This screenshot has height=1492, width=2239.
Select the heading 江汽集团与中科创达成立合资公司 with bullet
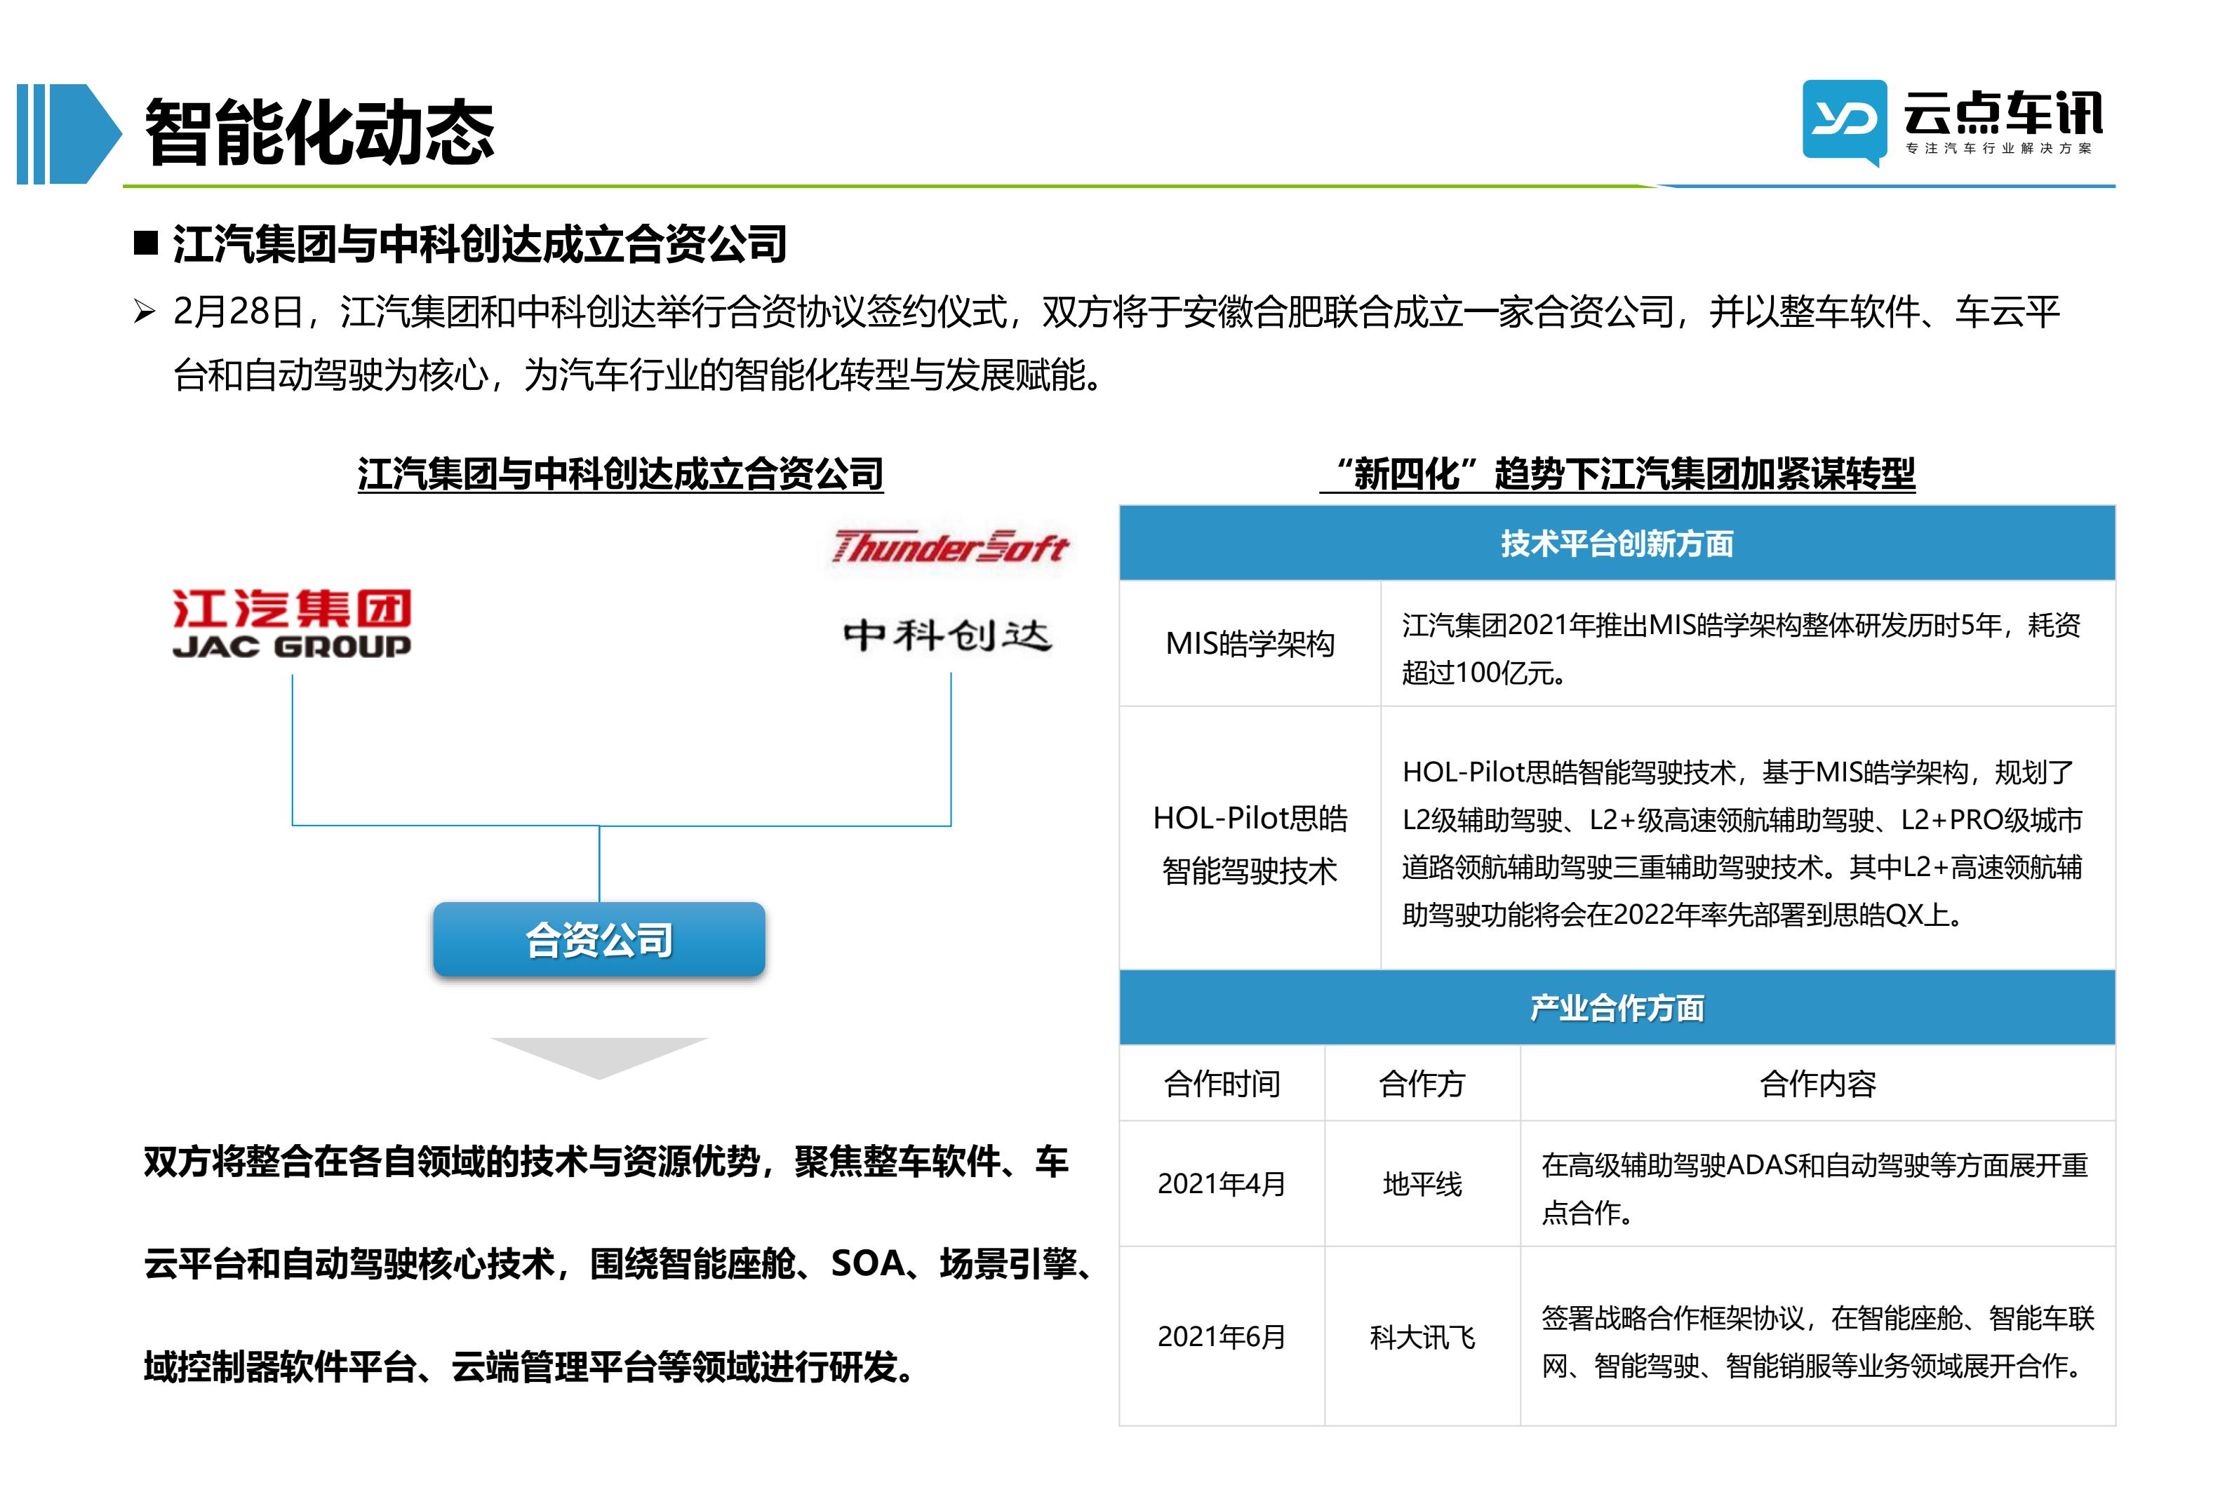point(460,243)
